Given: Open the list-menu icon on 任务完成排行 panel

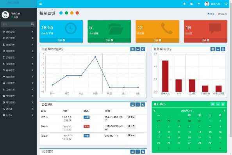Looking at the screenshot, I should point(212,49).
